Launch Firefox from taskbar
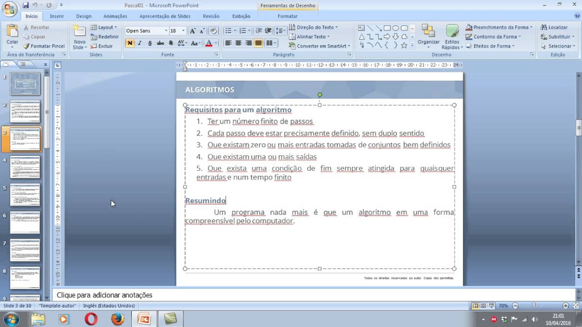The width and height of the screenshot is (582, 327). pyautogui.click(x=117, y=319)
